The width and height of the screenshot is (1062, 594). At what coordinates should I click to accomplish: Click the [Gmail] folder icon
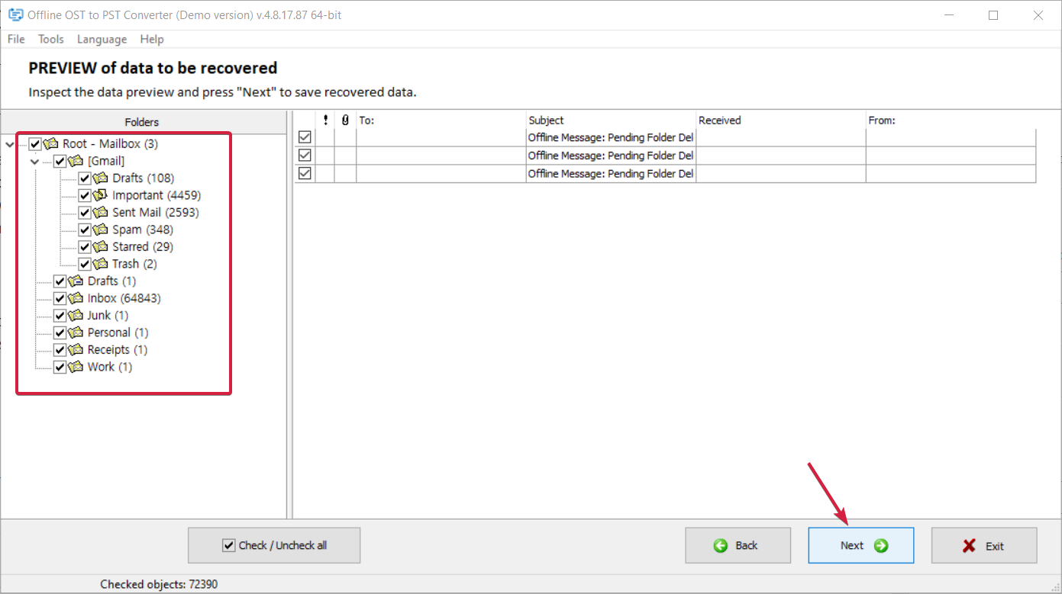point(76,161)
